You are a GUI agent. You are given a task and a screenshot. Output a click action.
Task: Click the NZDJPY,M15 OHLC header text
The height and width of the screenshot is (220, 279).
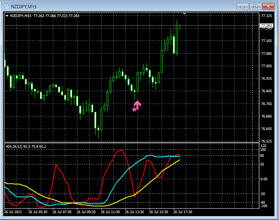(x=45, y=15)
